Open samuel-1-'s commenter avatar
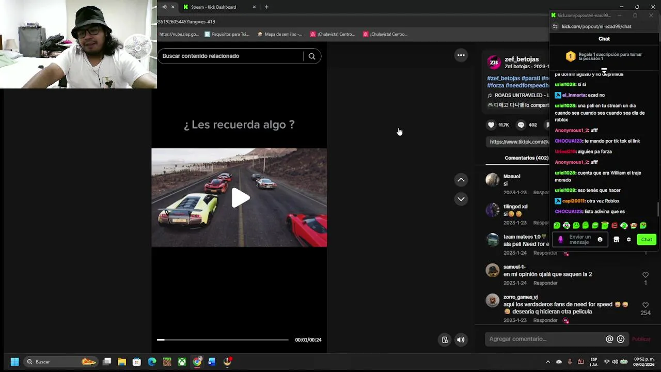The image size is (661, 372). pyautogui.click(x=493, y=270)
